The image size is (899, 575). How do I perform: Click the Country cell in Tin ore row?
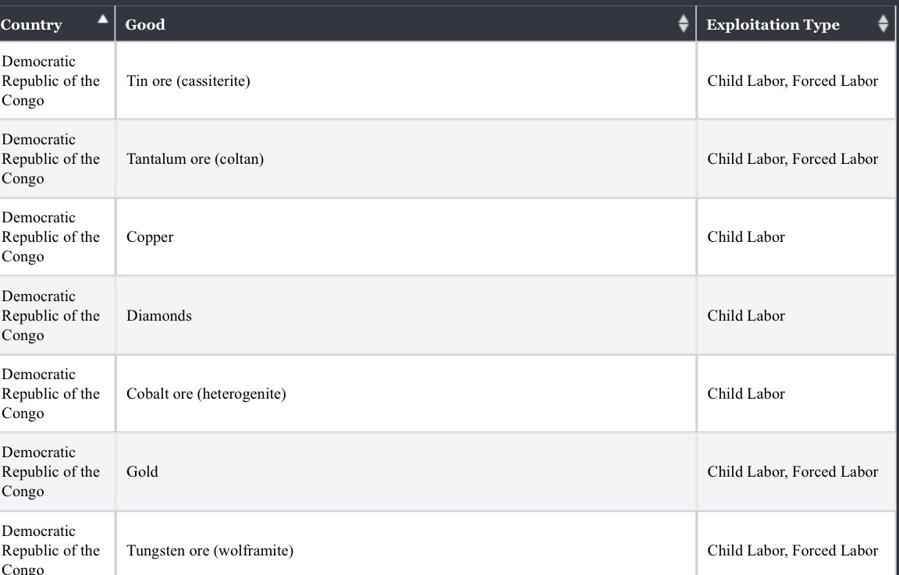coord(51,80)
